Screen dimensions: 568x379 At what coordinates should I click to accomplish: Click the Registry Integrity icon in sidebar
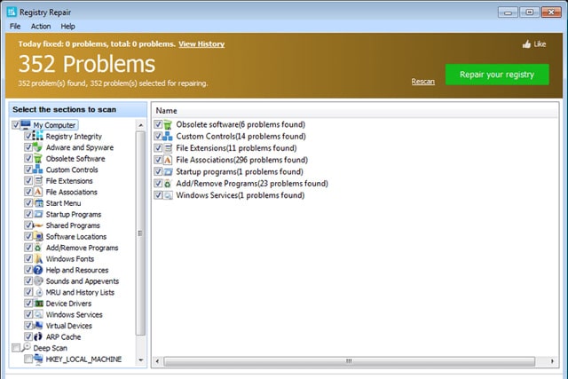tap(37, 136)
